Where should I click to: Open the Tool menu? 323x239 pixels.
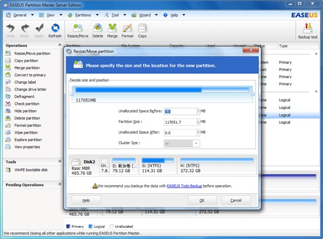point(115,15)
